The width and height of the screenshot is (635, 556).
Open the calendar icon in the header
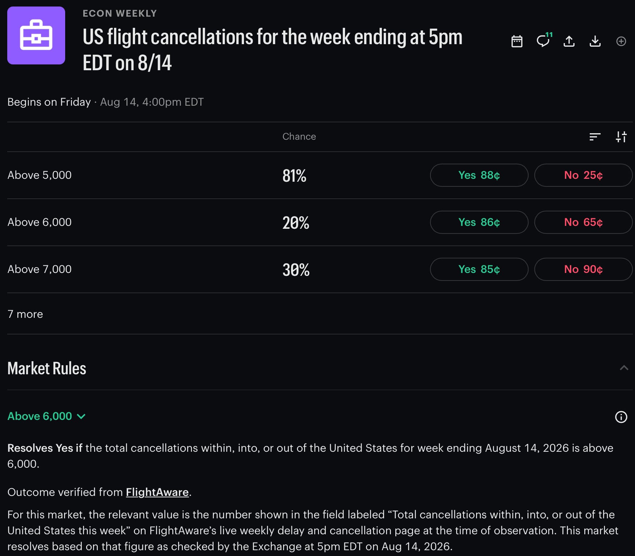(x=517, y=41)
